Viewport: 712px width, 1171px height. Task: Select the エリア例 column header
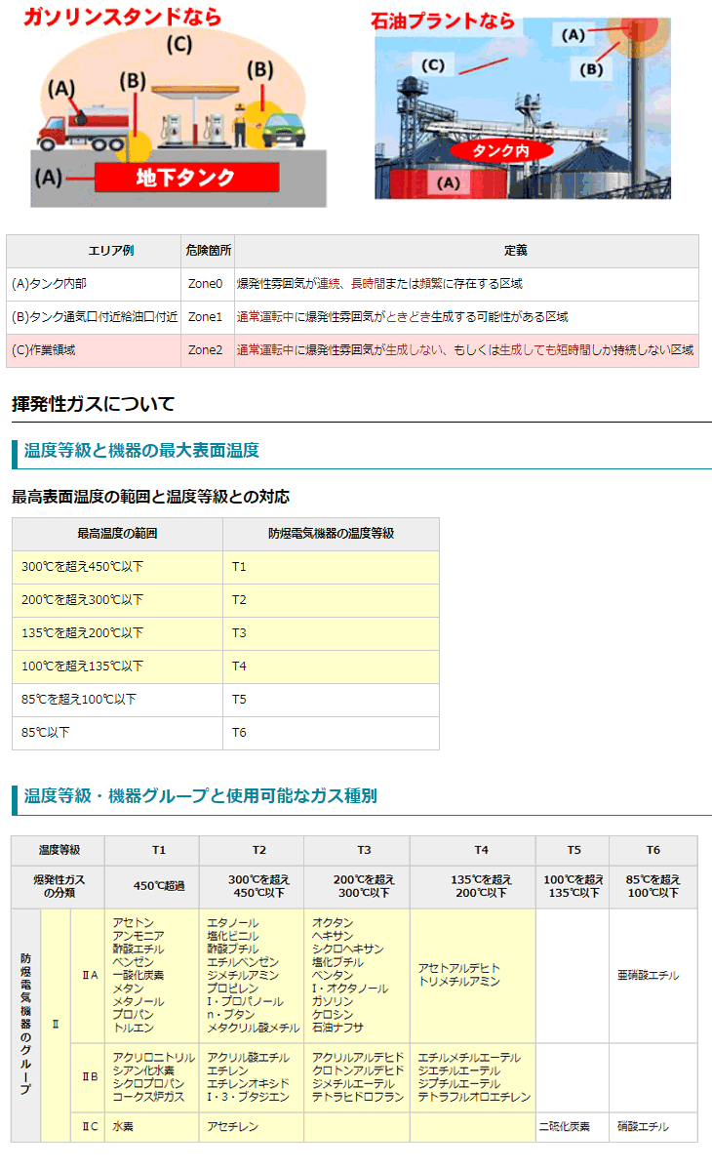(x=94, y=251)
